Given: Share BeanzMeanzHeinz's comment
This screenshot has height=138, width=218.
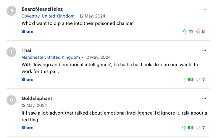Looking at the screenshot, I should pos(27,31).
